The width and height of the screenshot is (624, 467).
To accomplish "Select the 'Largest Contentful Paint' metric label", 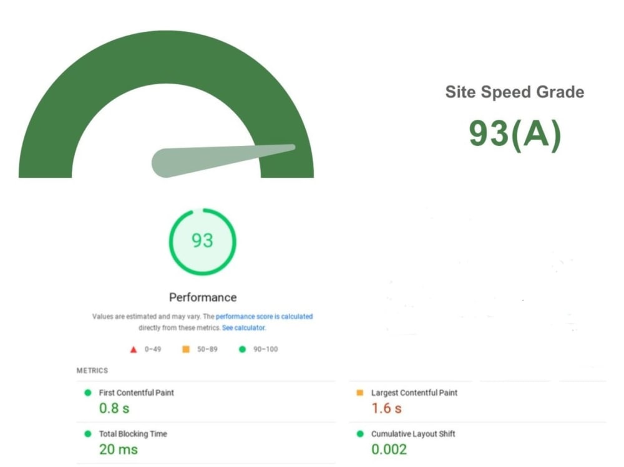I will [414, 393].
